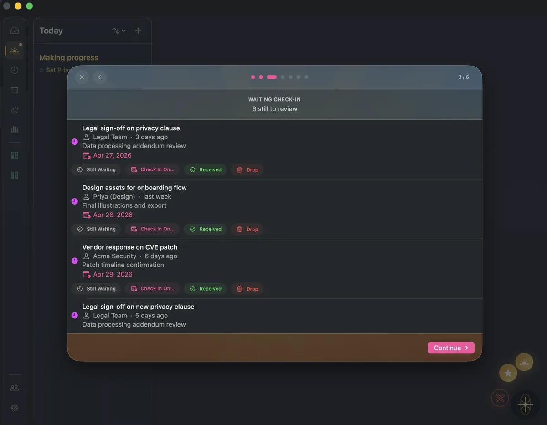Open the sort order dropdown beside Today
The width and height of the screenshot is (547, 425).
[x=119, y=31]
